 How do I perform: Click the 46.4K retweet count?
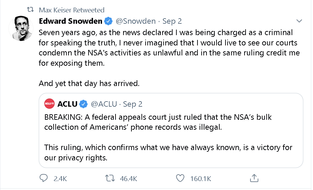point(128,179)
